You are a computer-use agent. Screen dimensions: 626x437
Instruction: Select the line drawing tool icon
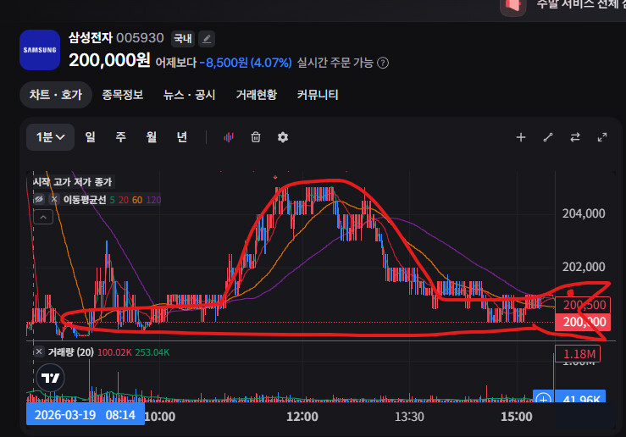click(548, 137)
